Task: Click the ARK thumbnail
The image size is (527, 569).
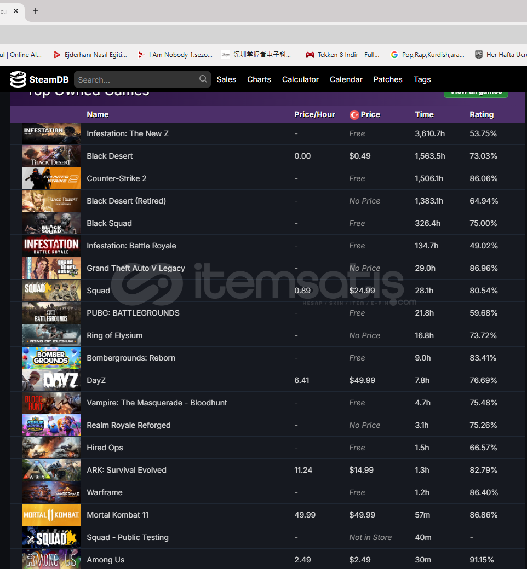Action: (x=51, y=470)
